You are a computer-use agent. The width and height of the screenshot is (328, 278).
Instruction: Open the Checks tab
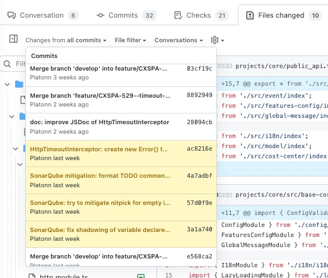(201, 15)
